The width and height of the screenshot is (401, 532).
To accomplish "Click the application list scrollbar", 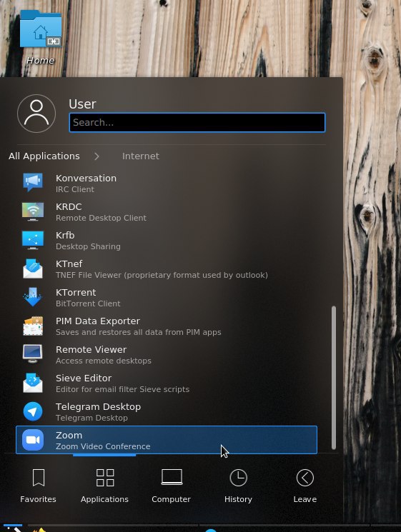I will coord(334,377).
